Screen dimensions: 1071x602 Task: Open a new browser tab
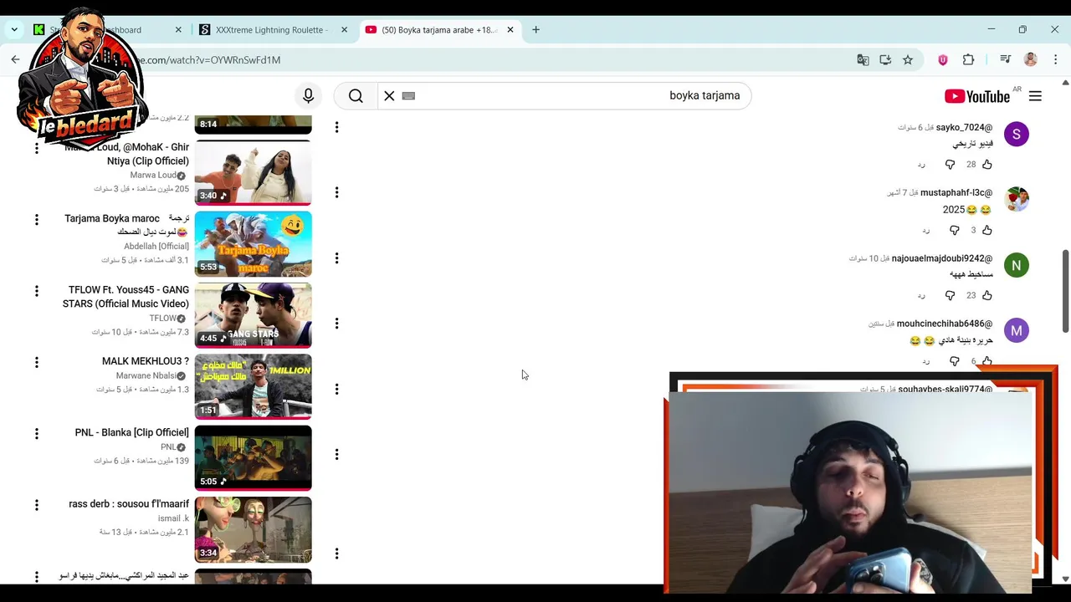(x=535, y=29)
